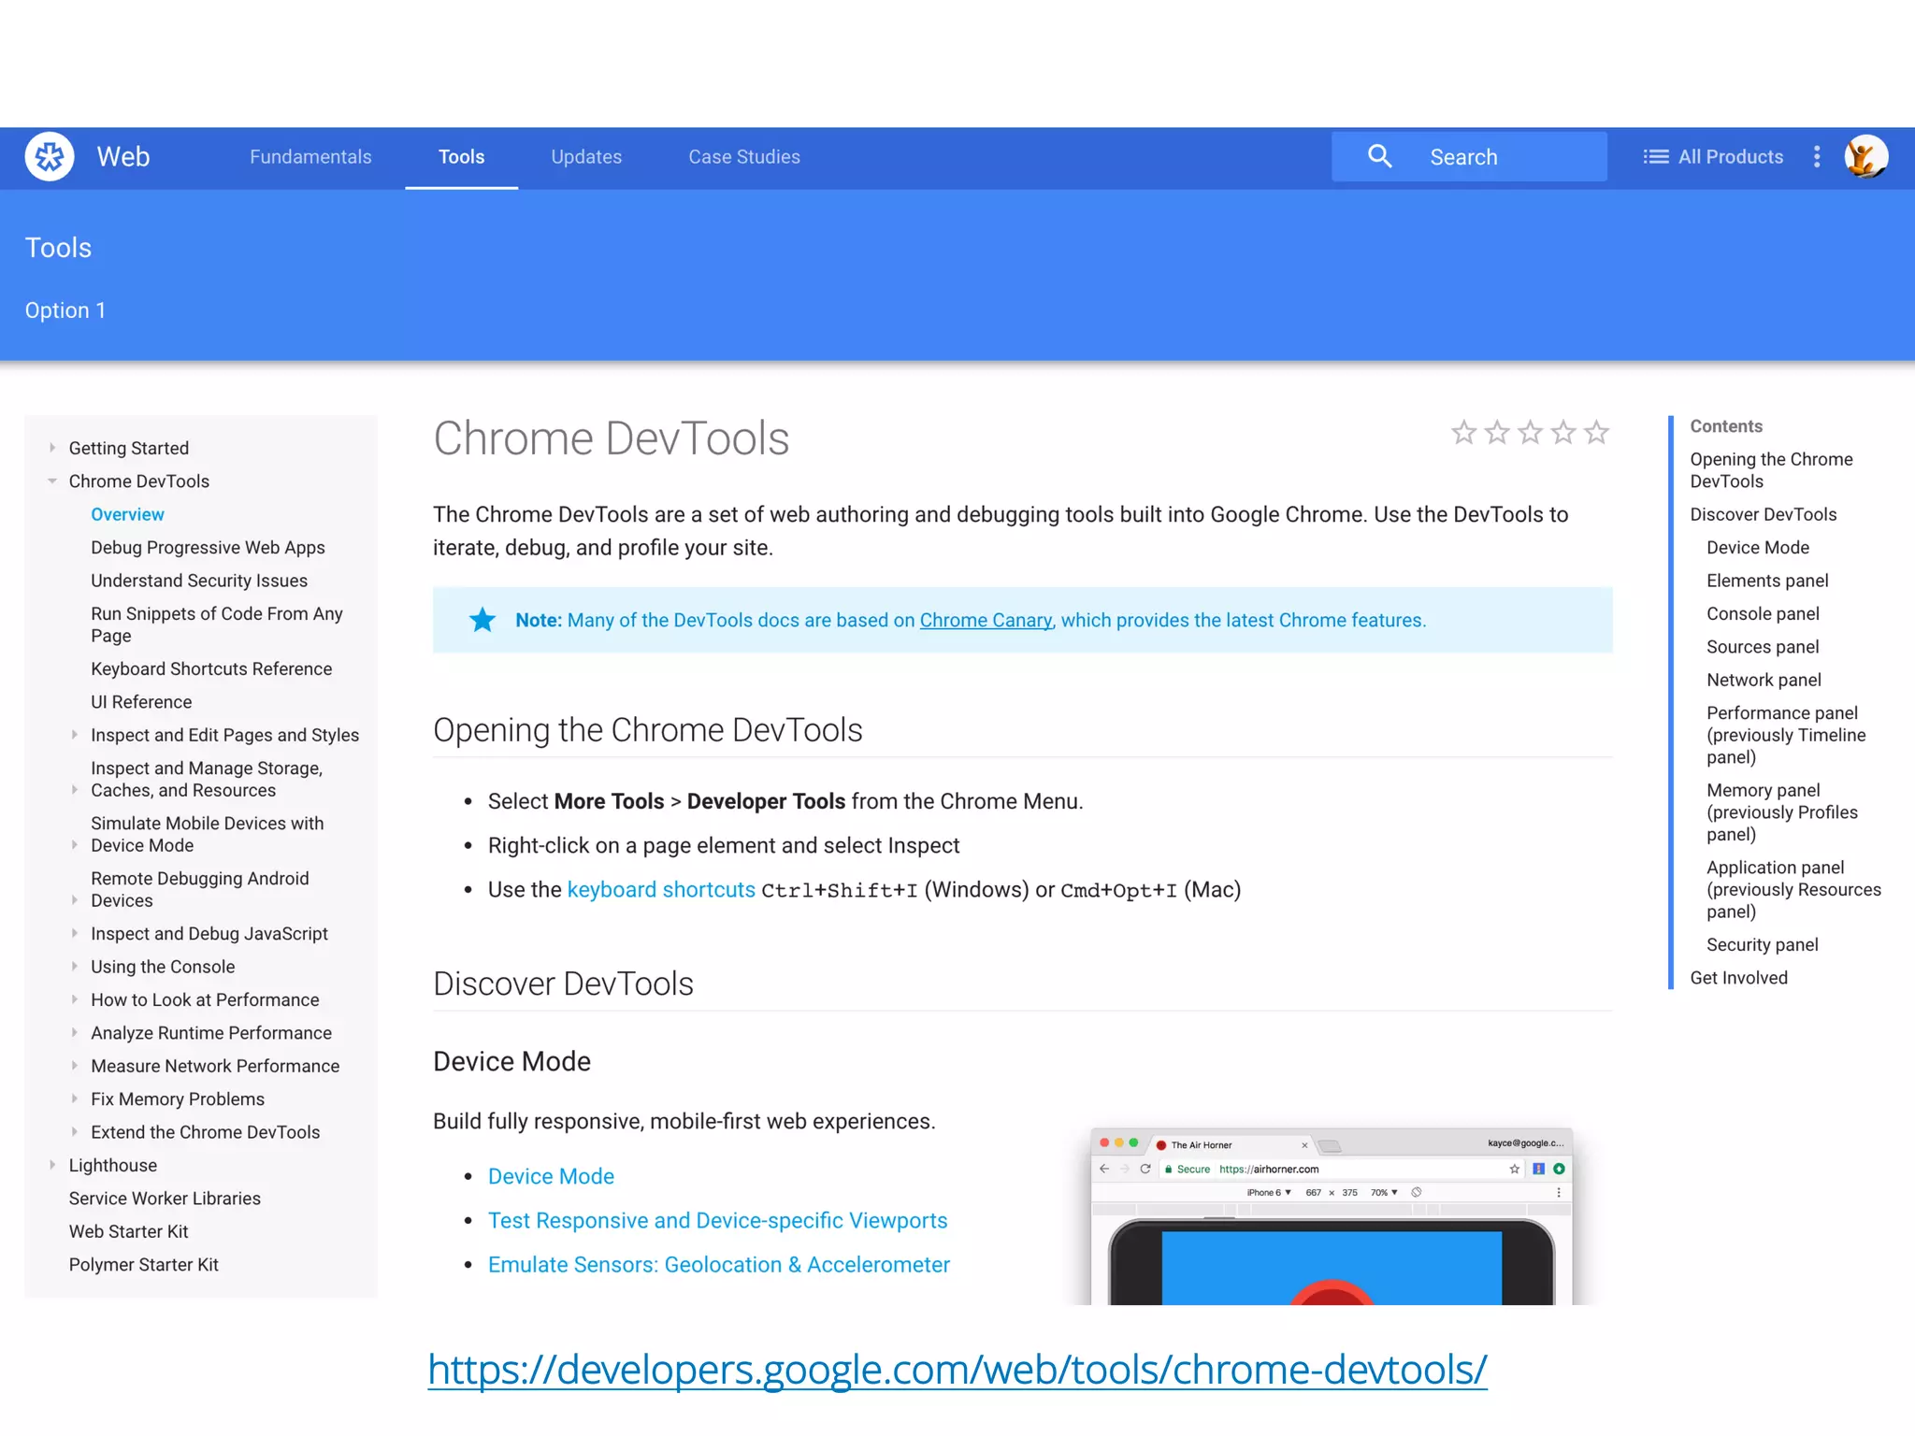Collapse the Chrome DevTools section
1915x1436 pixels.
pyautogui.click(x=53, y=481)
